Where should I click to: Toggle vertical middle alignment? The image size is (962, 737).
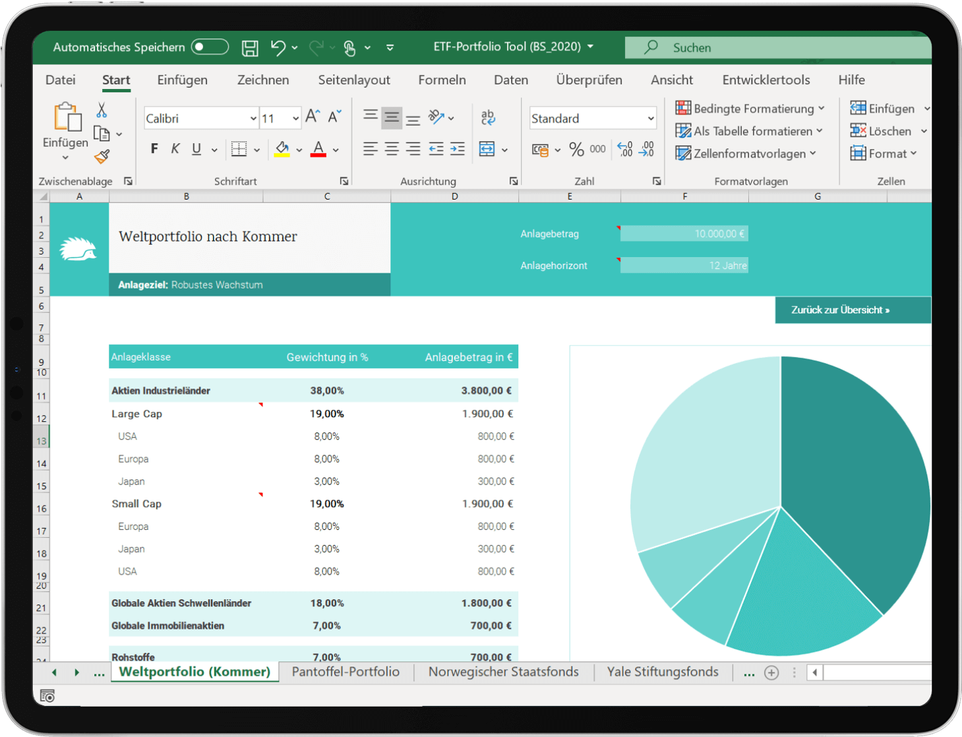pyautogui.click(x=392, y=118)
